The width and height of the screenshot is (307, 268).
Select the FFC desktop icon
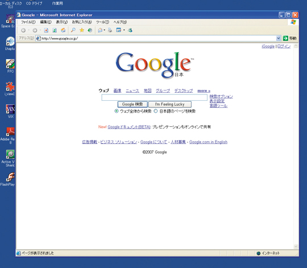[10, 64]
